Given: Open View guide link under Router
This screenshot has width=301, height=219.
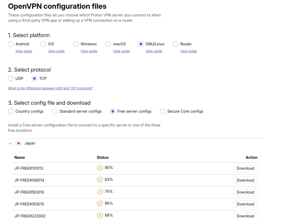Looking at the screenshot, I should pyautogui.click(x=188, y=51).
